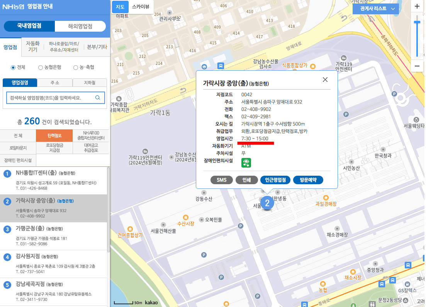The image size is (426, 307).
Task: Toggle to 해외영업점 branches
Action: tap(80, 26)
